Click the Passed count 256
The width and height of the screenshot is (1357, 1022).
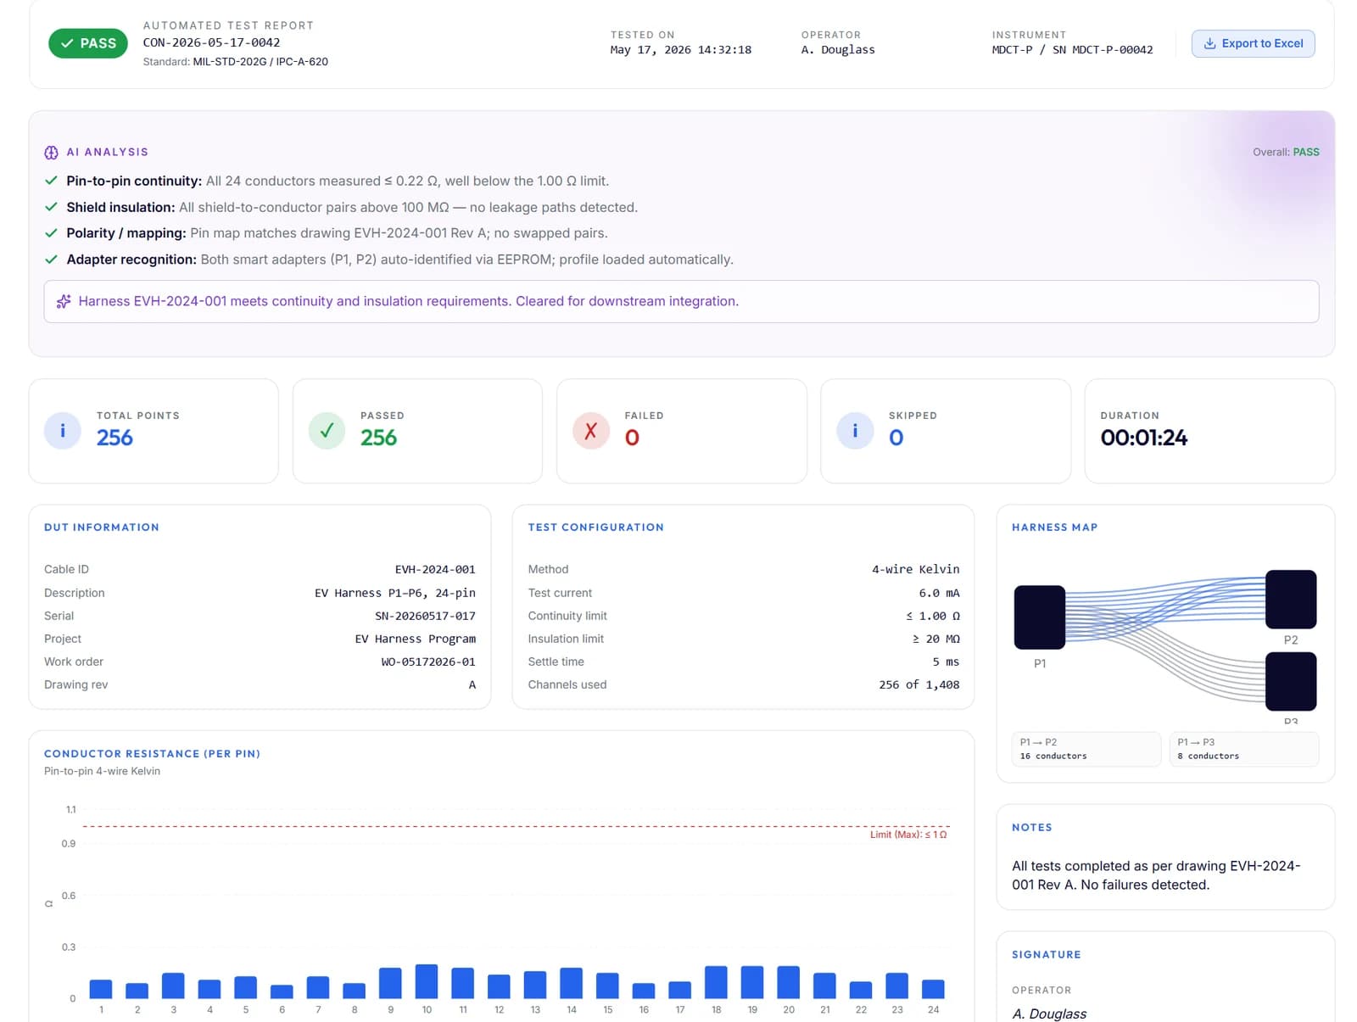378,438
